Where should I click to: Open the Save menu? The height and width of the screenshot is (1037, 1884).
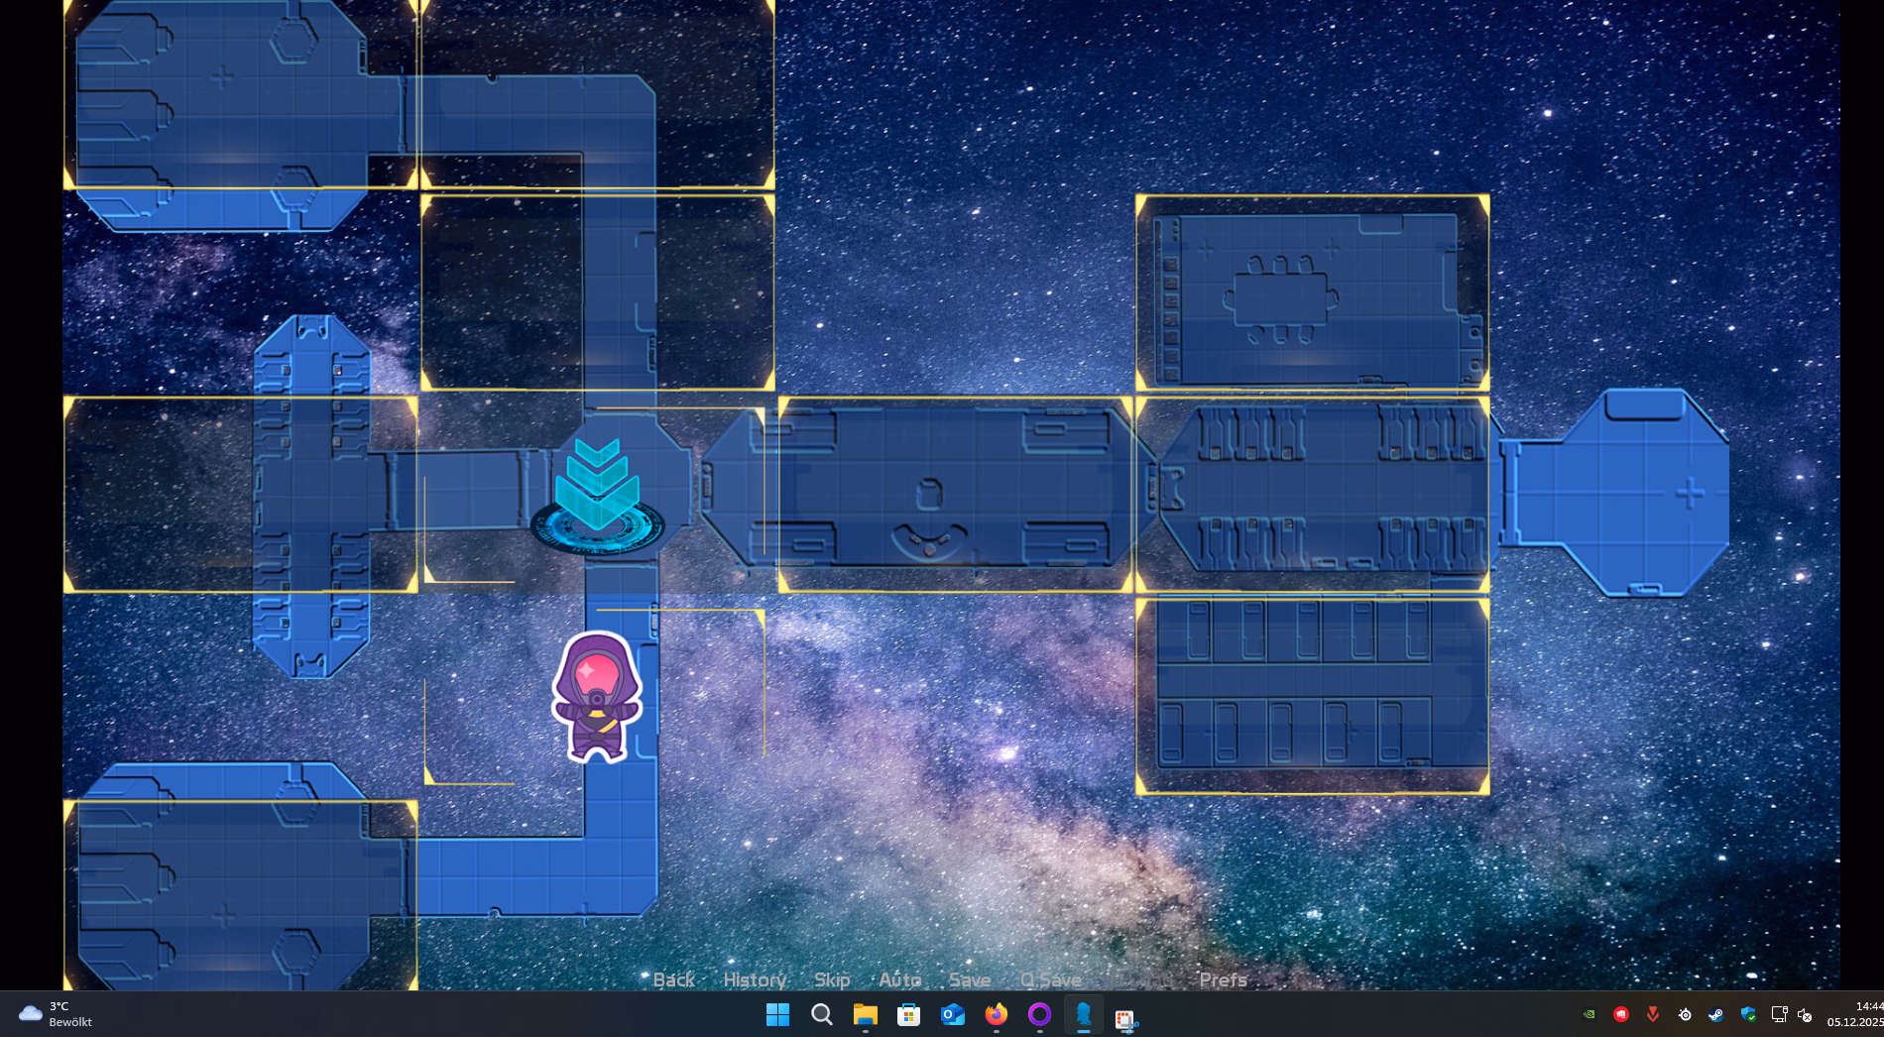969,979
